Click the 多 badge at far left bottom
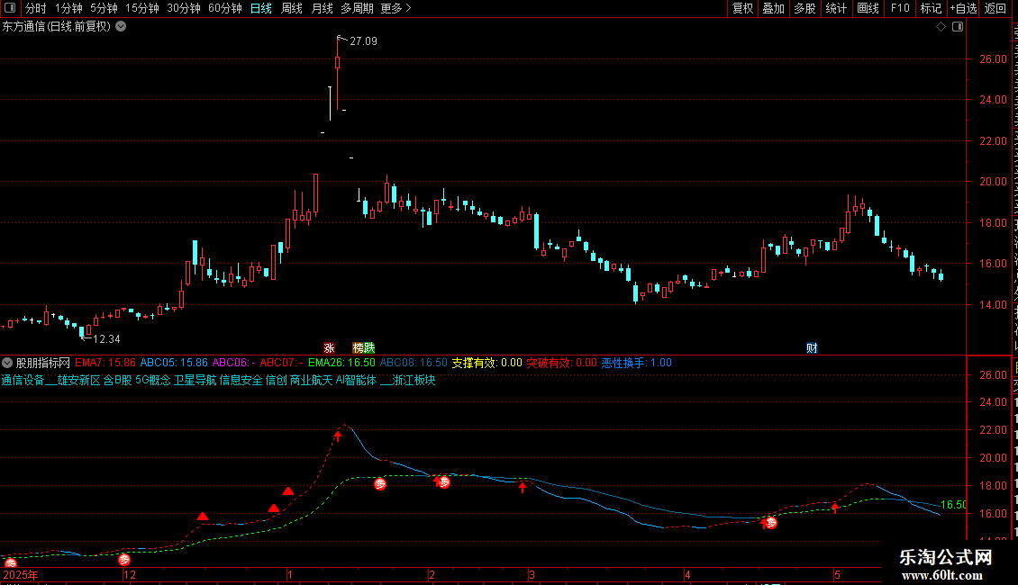The height and width of the screenshot is (585, 1018). [11, 562]
